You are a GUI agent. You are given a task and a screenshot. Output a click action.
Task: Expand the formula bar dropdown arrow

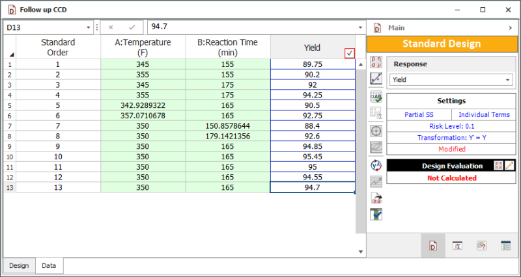coord(361,27)
